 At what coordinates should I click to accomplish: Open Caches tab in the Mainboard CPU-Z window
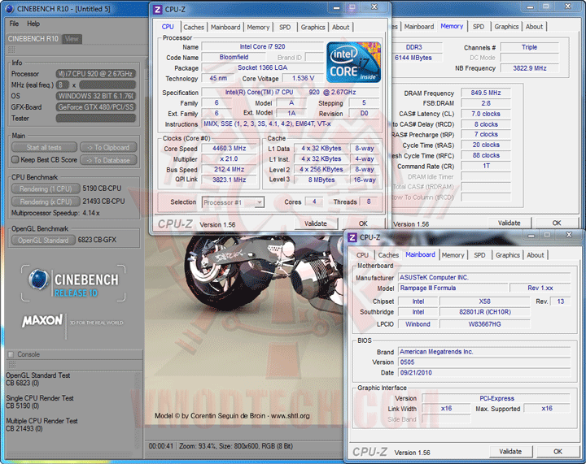[388, 255]
